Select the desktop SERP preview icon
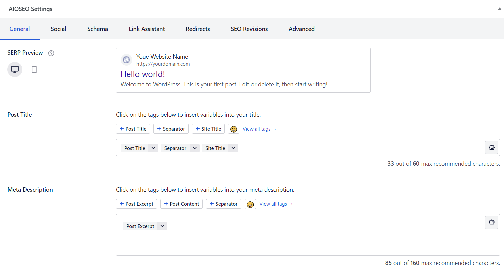Image resolution: width=504 pixels, height=269 pixels. tap(15, 69)
